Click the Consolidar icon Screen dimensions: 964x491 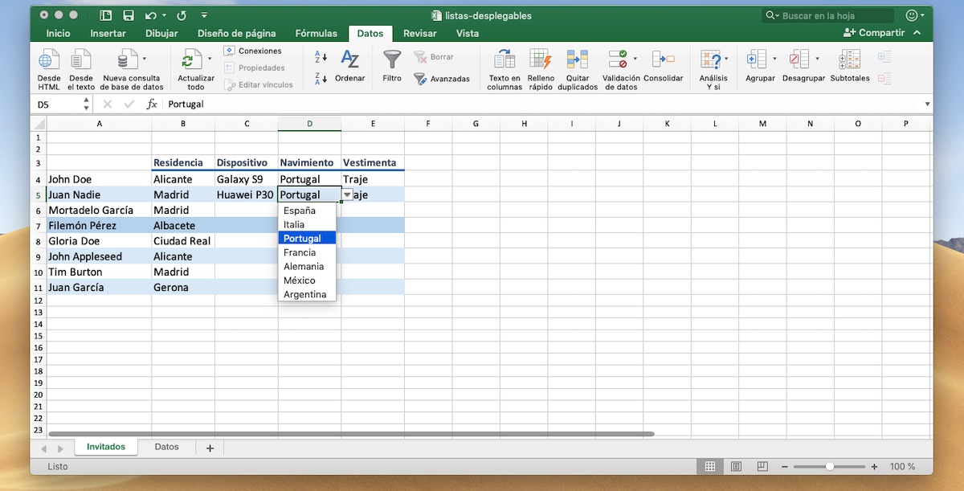click(x=663, y=60)
